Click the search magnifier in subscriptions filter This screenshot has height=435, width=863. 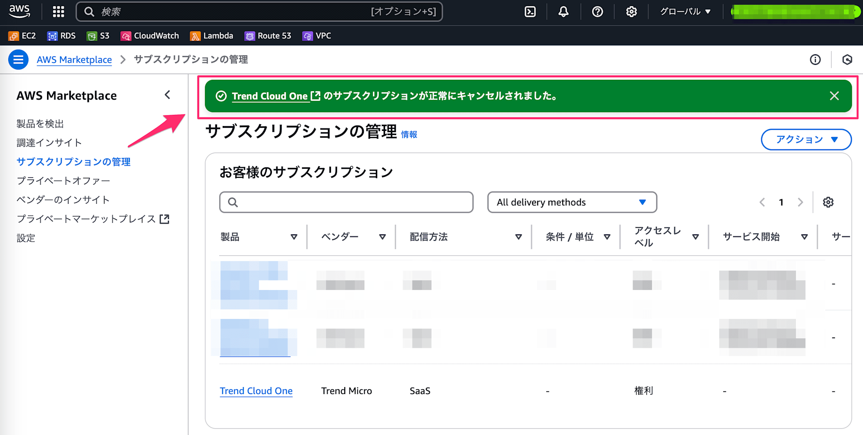point(233,202)
